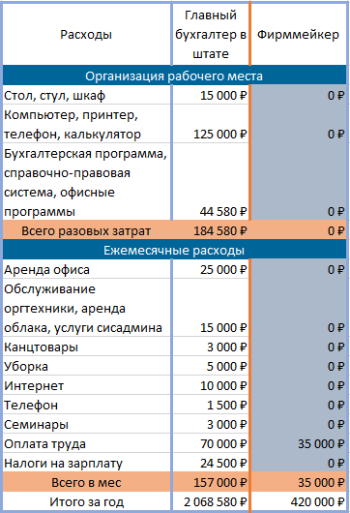Screen dimensions: 350x513
Task: Click the '125 000 ₽' value cell
Action: point(211,124)
